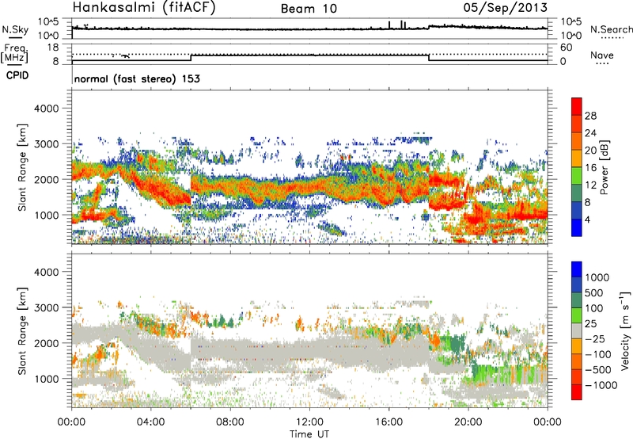Select the Freq. [MHz] axis label
Screen dimensions: 633x439
(14, 54)
